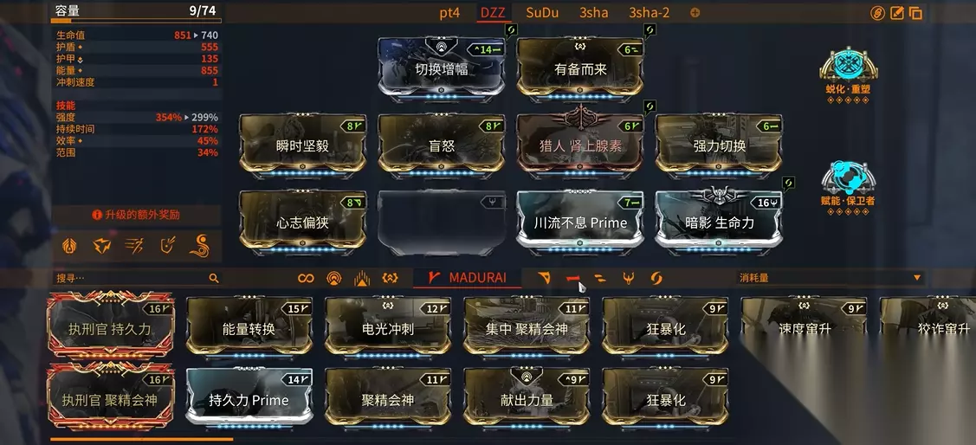Click the copy config icon
The width and height of the screenshot is (976, 445).
pos(915,13)
